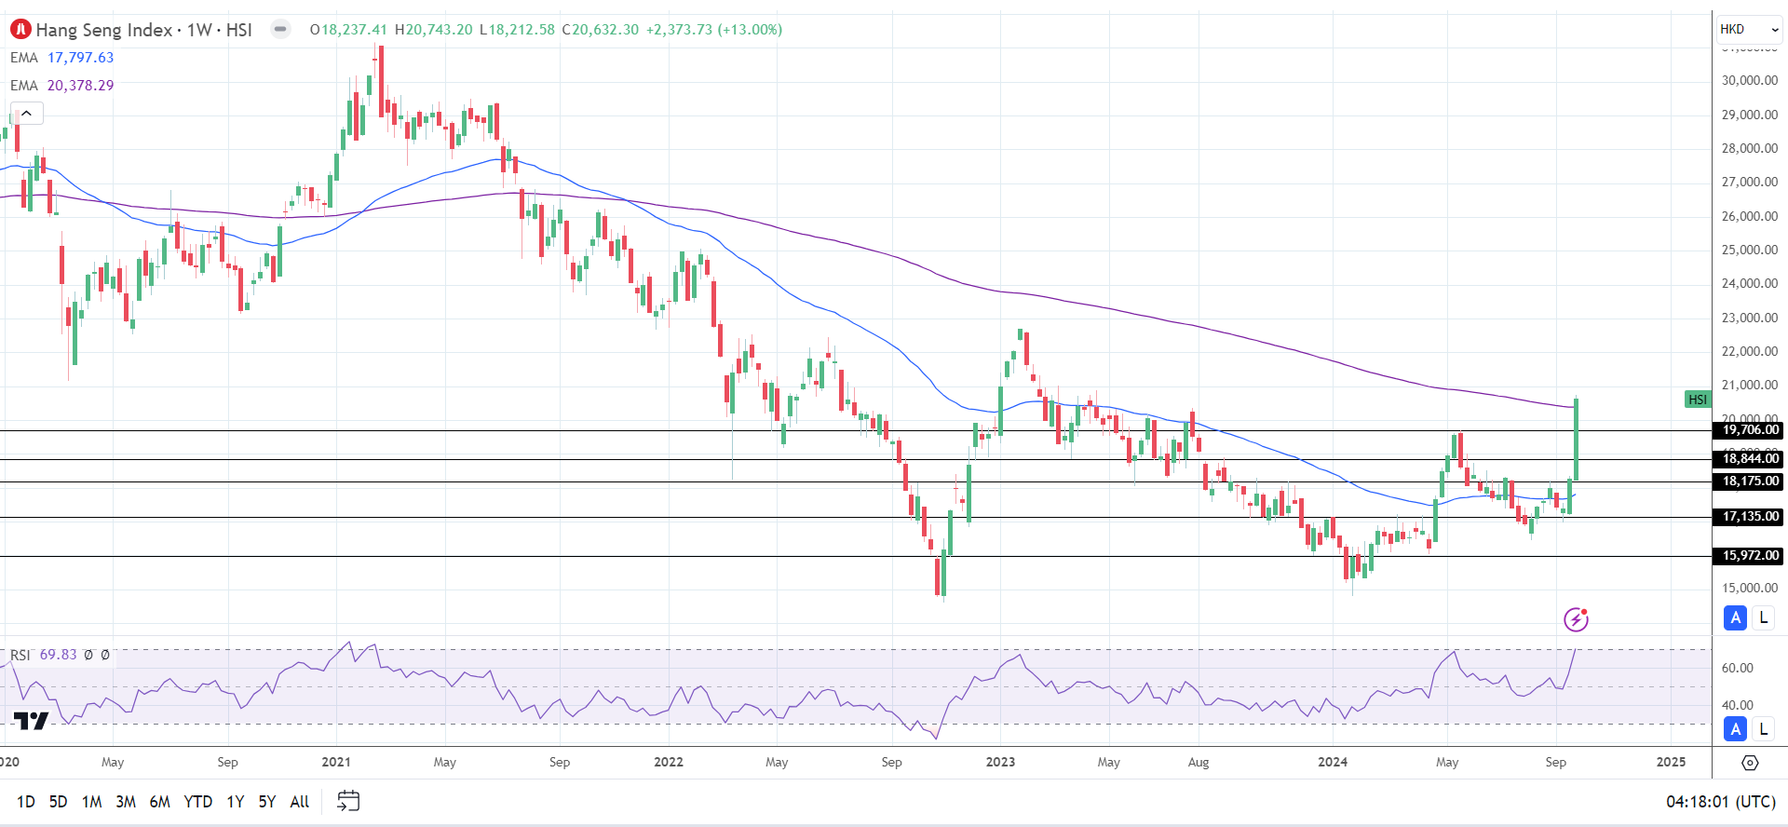
Task: Click the blue EMA 17,797.63 legend
Action: [61, 58]
